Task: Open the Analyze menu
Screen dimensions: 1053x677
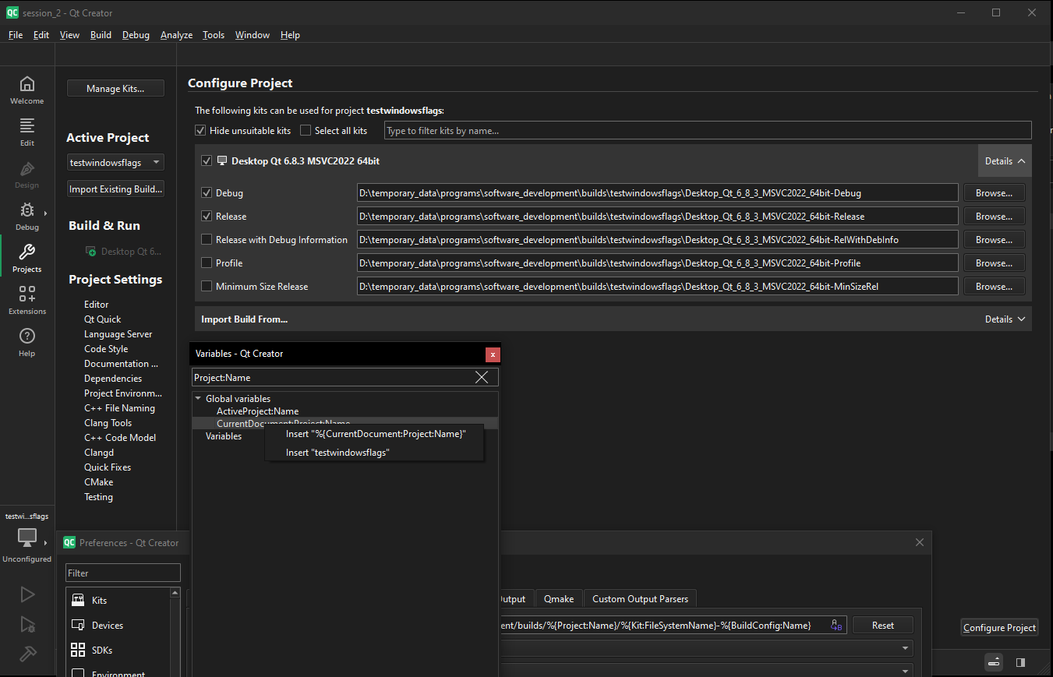Action: pos(176,35)
